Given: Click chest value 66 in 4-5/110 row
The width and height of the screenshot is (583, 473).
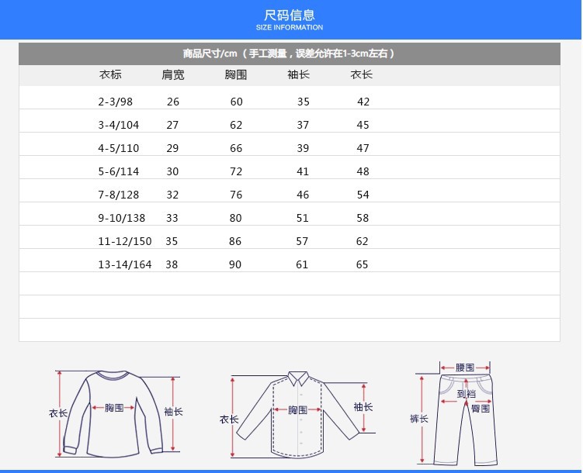Looking at the screenshot, I should tap(236, 149).
